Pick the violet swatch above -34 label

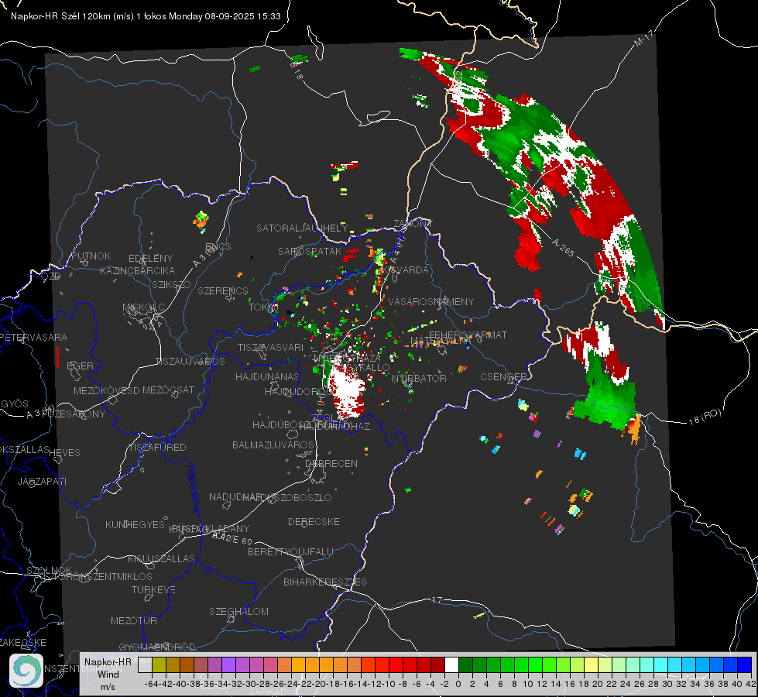(x=228, y=664)
